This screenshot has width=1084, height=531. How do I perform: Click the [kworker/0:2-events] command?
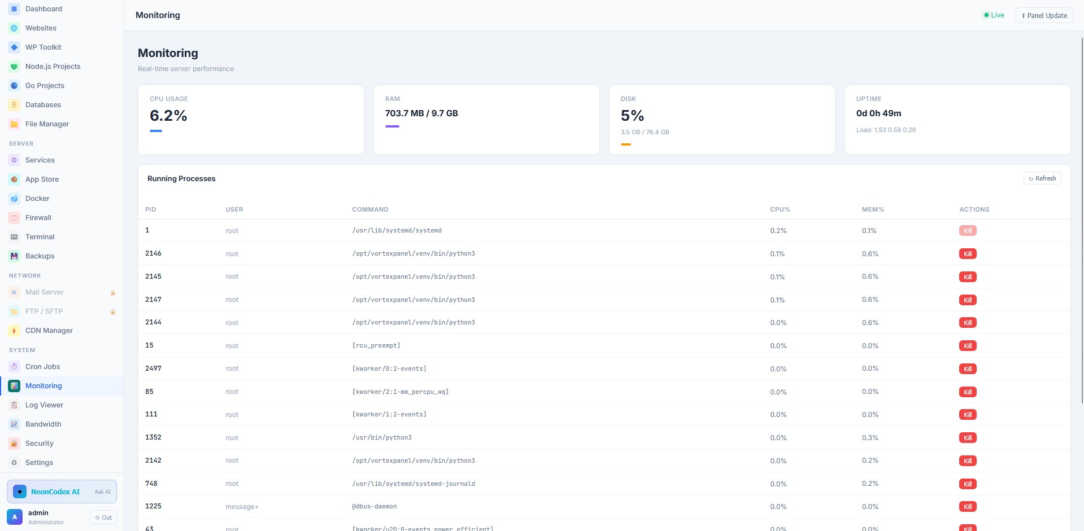(x=389, y=369)
